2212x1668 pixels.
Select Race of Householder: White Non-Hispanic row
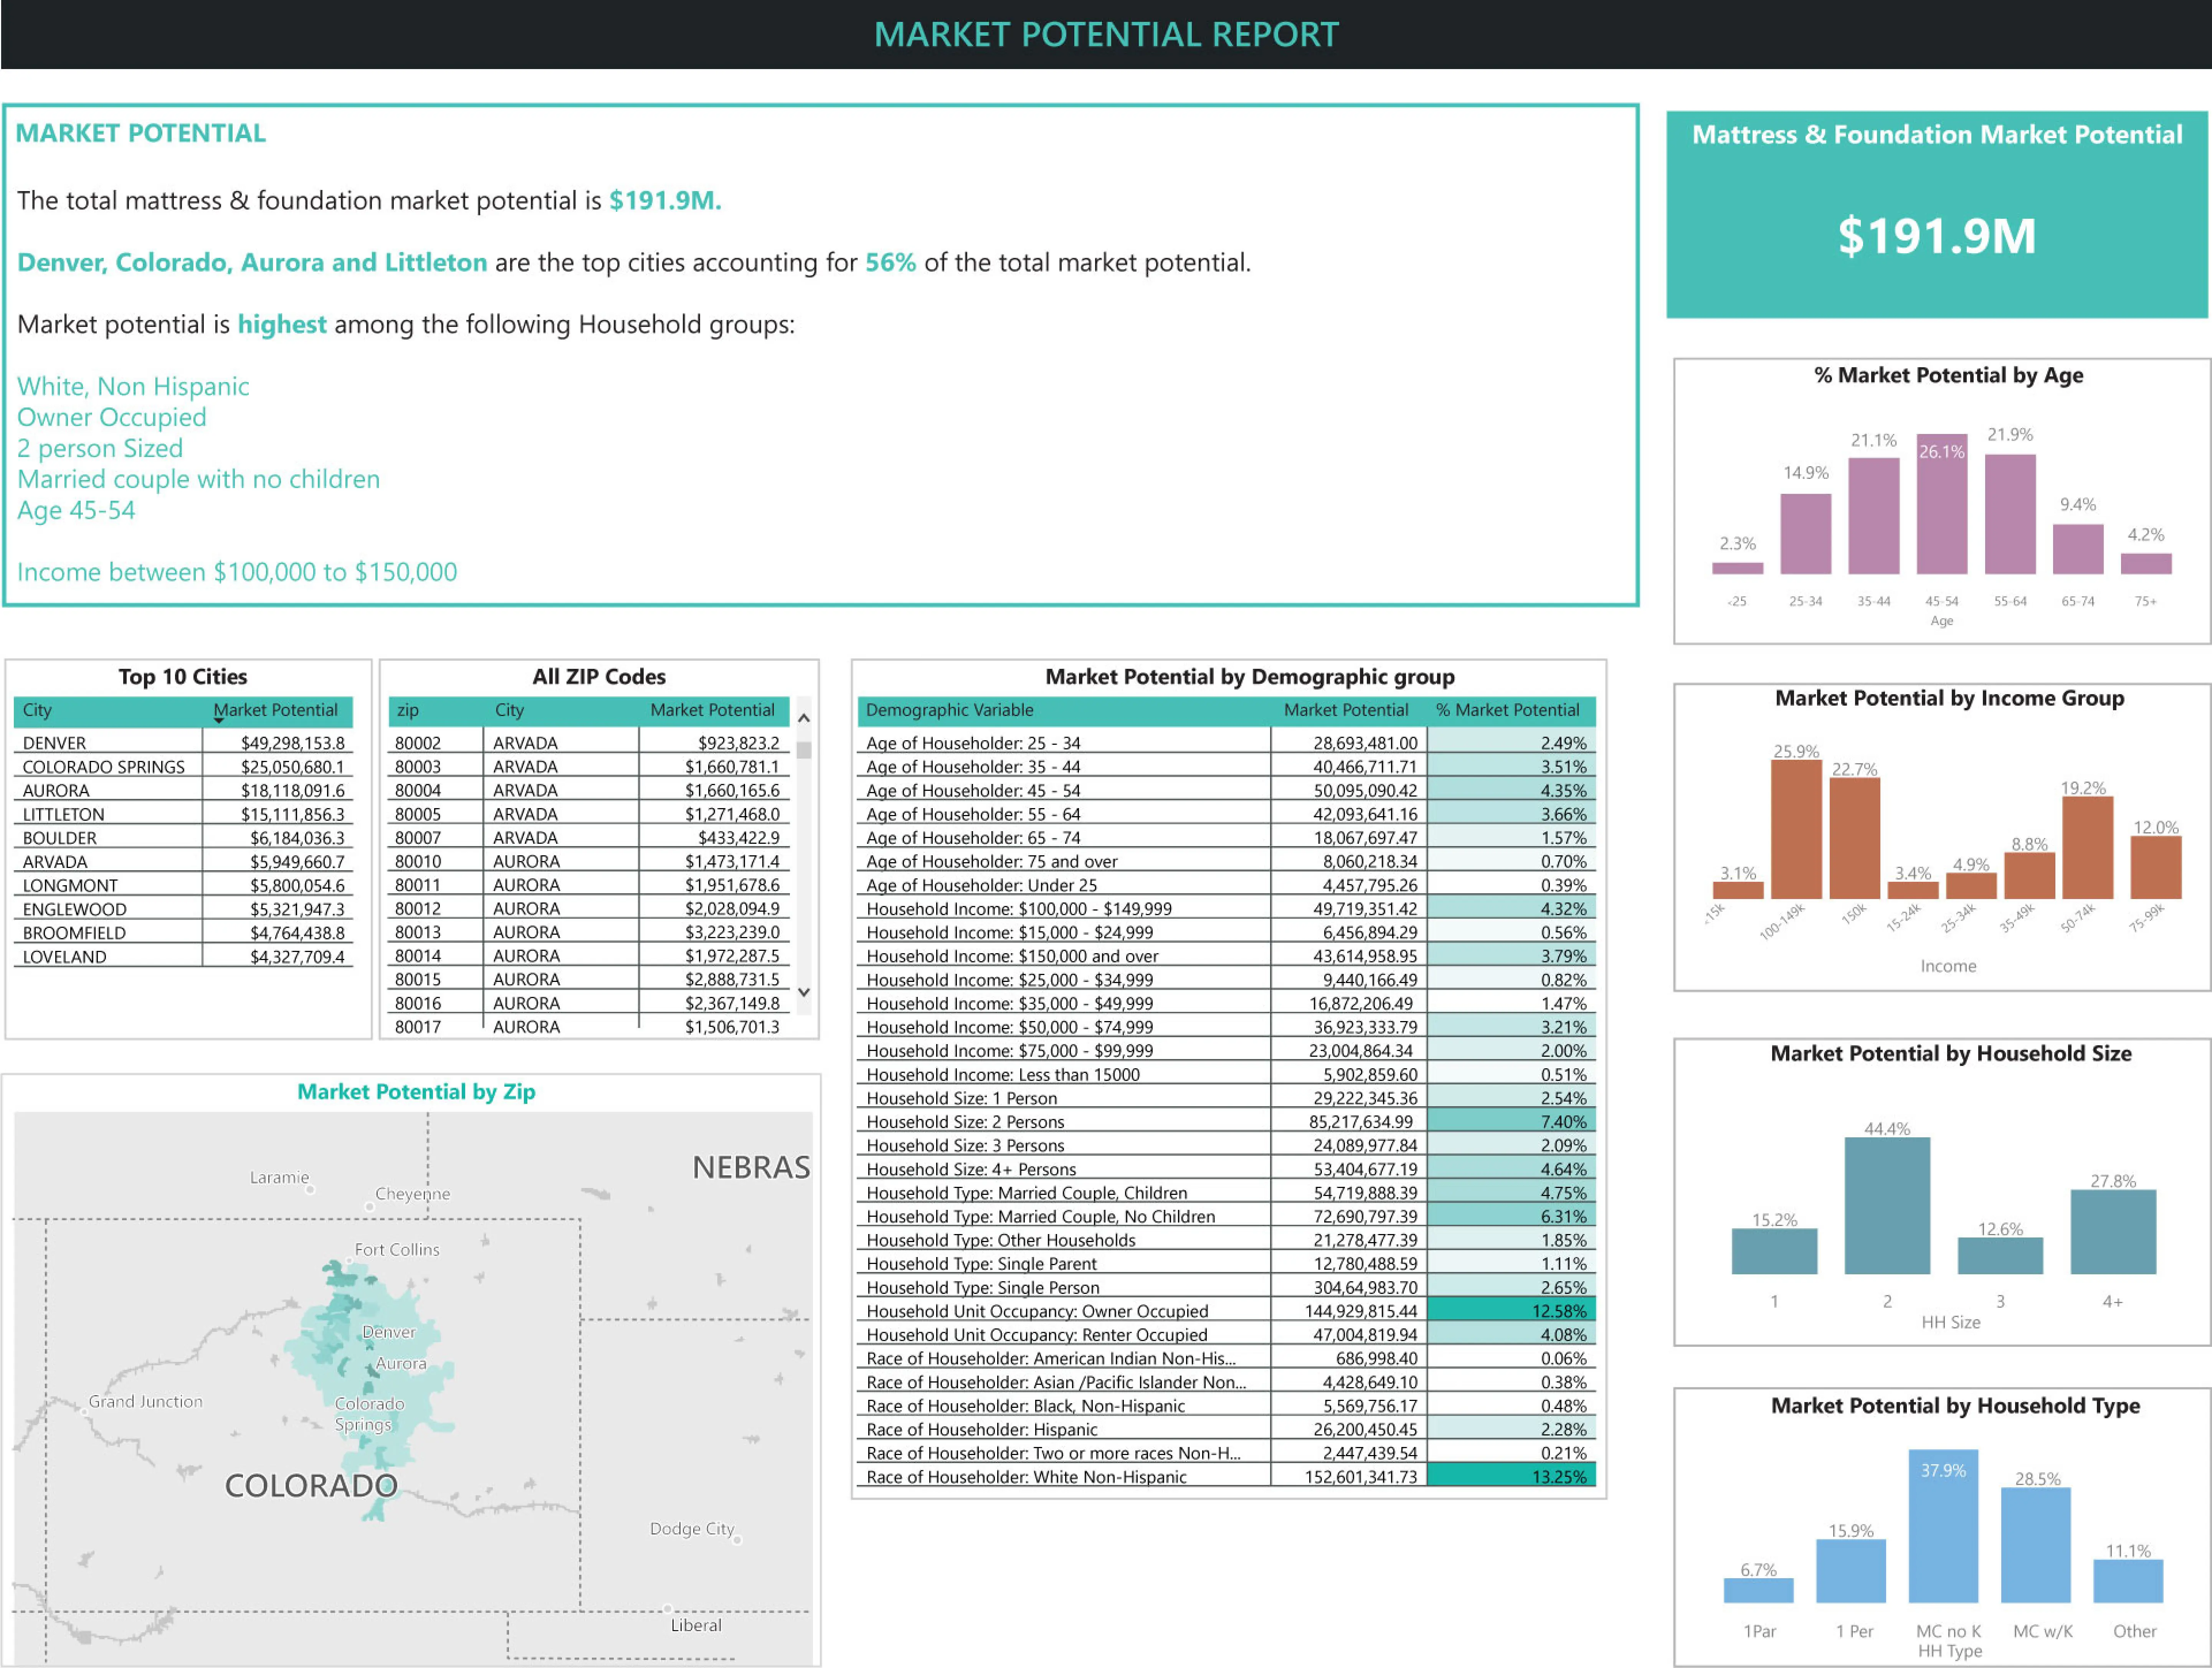coord(1226,1477)
